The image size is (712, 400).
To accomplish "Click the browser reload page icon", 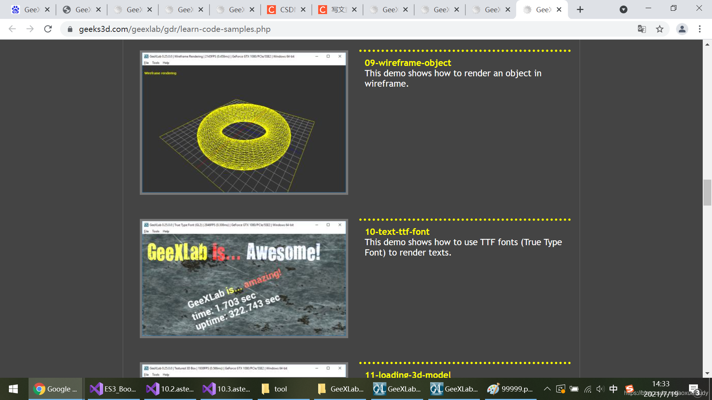I will 48,29.
